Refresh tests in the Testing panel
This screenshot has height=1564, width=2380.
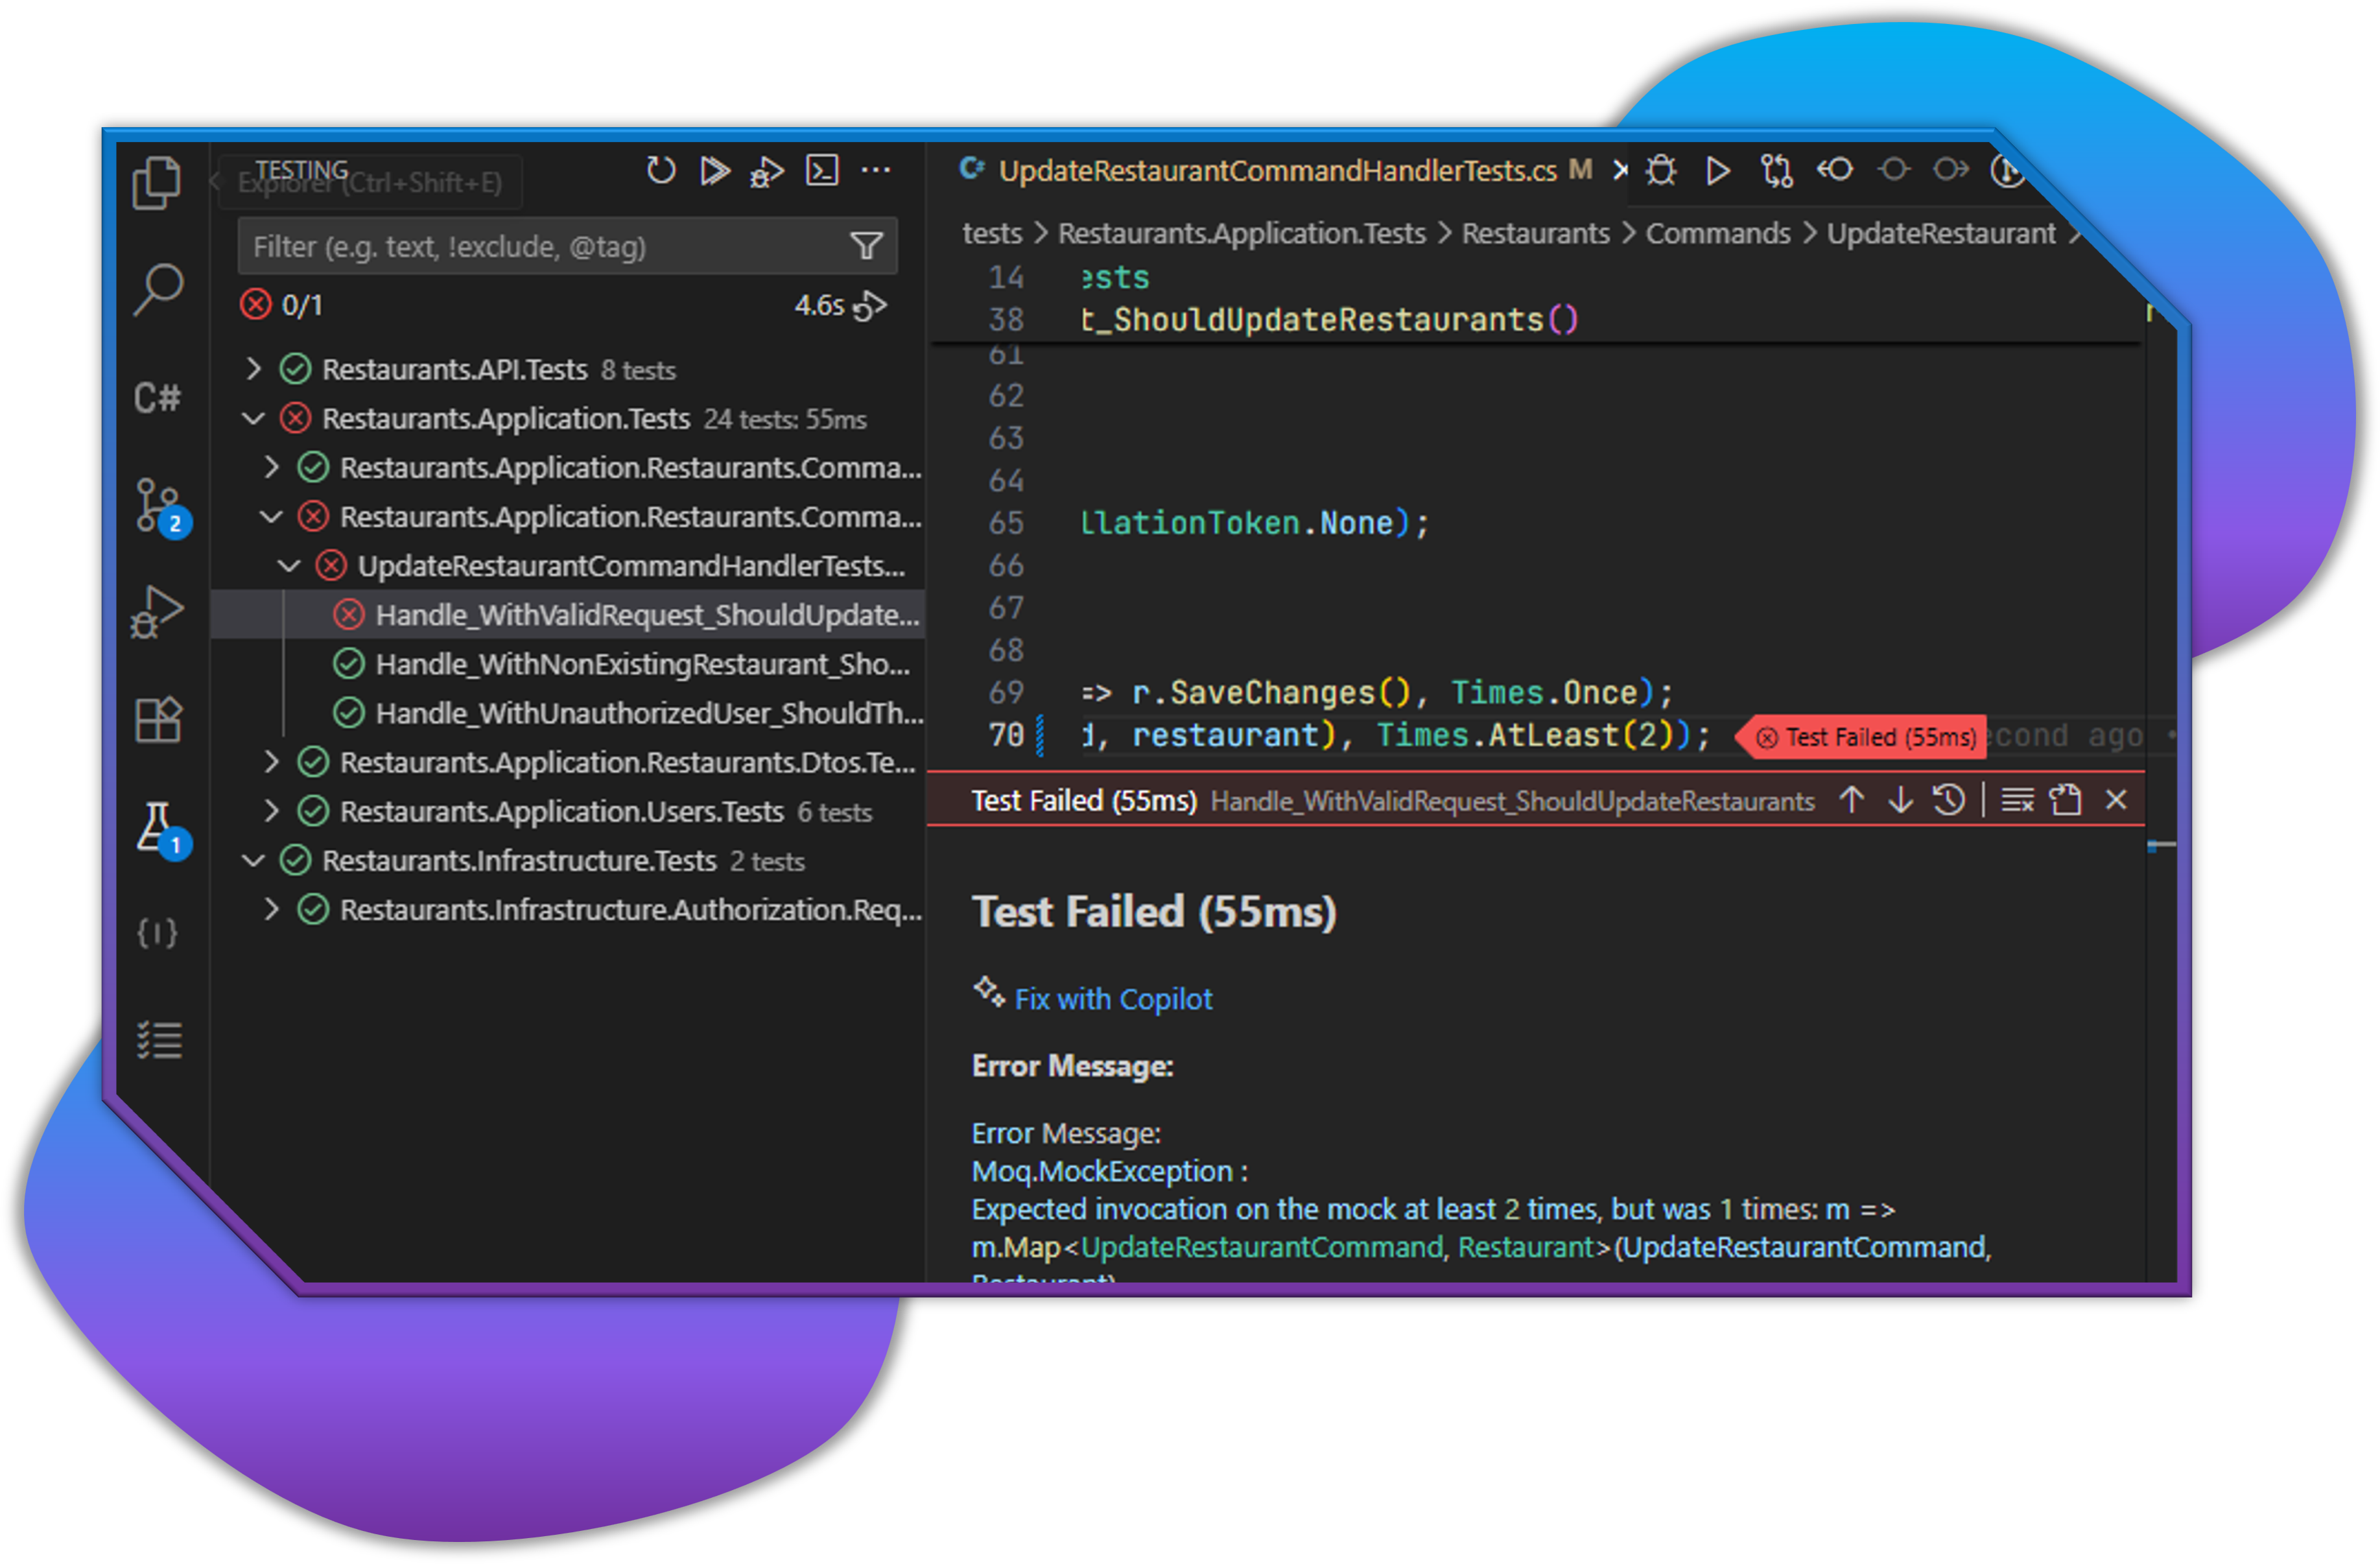[661, 170]
